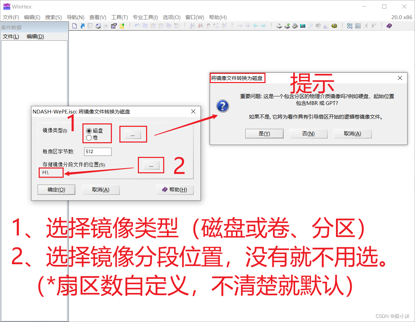Click the Open RAM memory chip icon
This screenshot has width=415, height=322.
[x=295, y=26]
